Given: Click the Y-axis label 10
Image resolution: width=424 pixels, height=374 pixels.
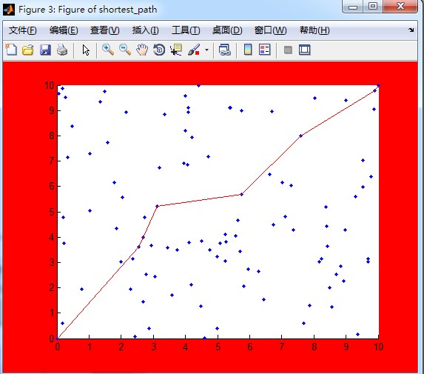Looking at the screenshot, I should click(x=50, y=85).
